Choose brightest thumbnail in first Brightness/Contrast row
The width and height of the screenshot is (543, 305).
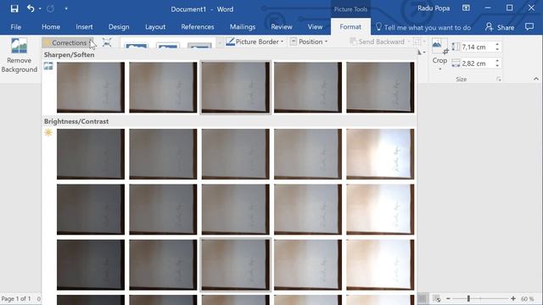(x=380, y=154)
